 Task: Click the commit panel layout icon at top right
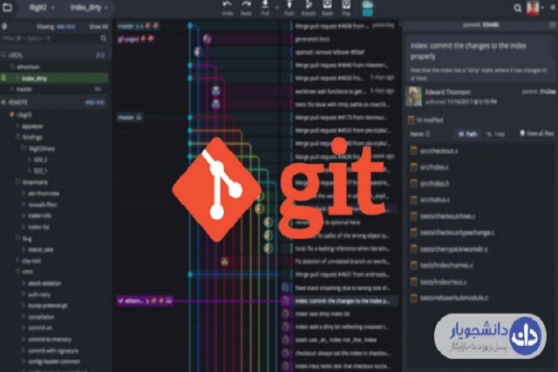[552, 24]
